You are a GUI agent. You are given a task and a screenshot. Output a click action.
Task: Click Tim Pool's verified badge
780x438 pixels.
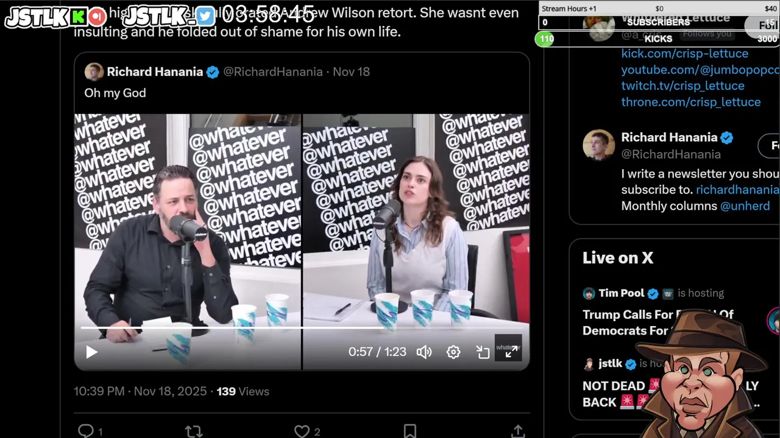pyautogui.click(x=653, y=294)
